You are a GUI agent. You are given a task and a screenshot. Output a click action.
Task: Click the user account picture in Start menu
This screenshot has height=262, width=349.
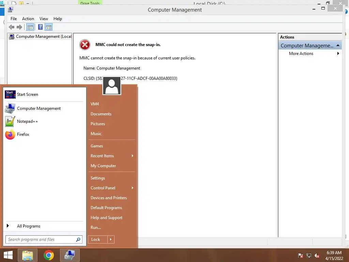[112, 86]
